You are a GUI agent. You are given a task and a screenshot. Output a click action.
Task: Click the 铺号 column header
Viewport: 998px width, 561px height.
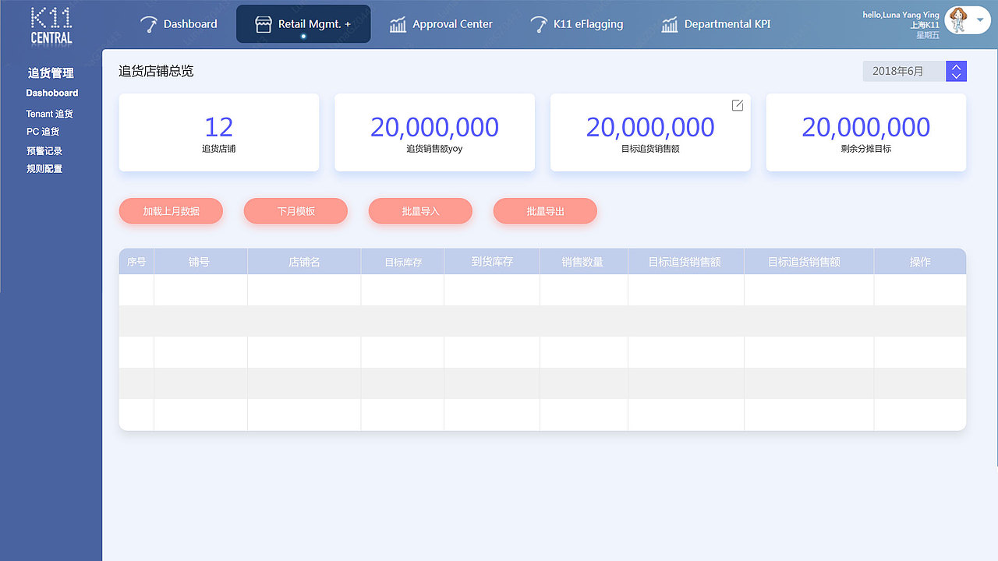point(200,262)
